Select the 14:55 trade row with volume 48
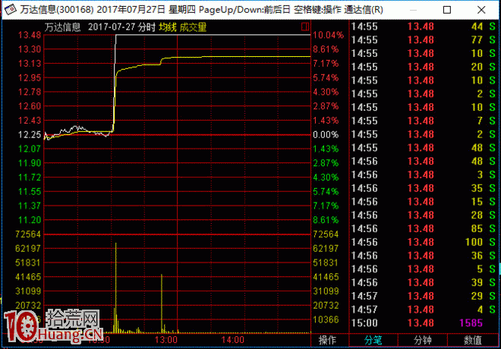Image resolution: width=501 pixels, height=349 pixels. pos(424,147)
